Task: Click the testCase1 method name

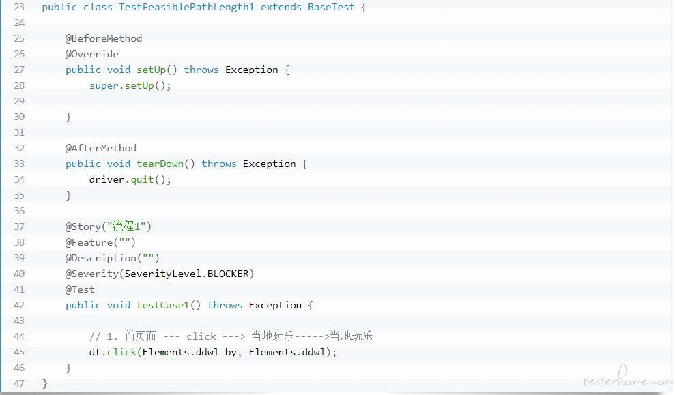Action: 162,306
